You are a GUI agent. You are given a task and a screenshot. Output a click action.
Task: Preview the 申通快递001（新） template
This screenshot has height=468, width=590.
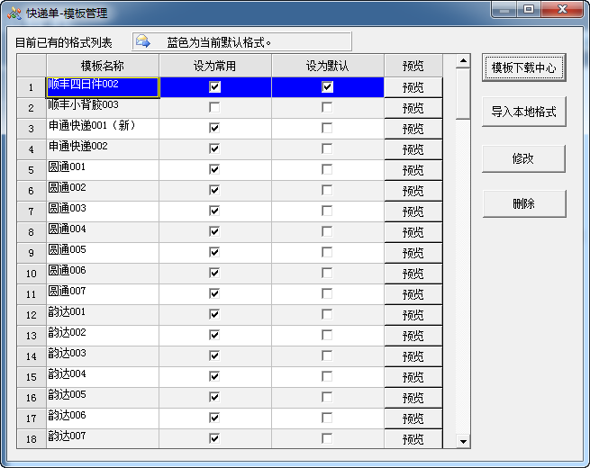pos(413,129)
